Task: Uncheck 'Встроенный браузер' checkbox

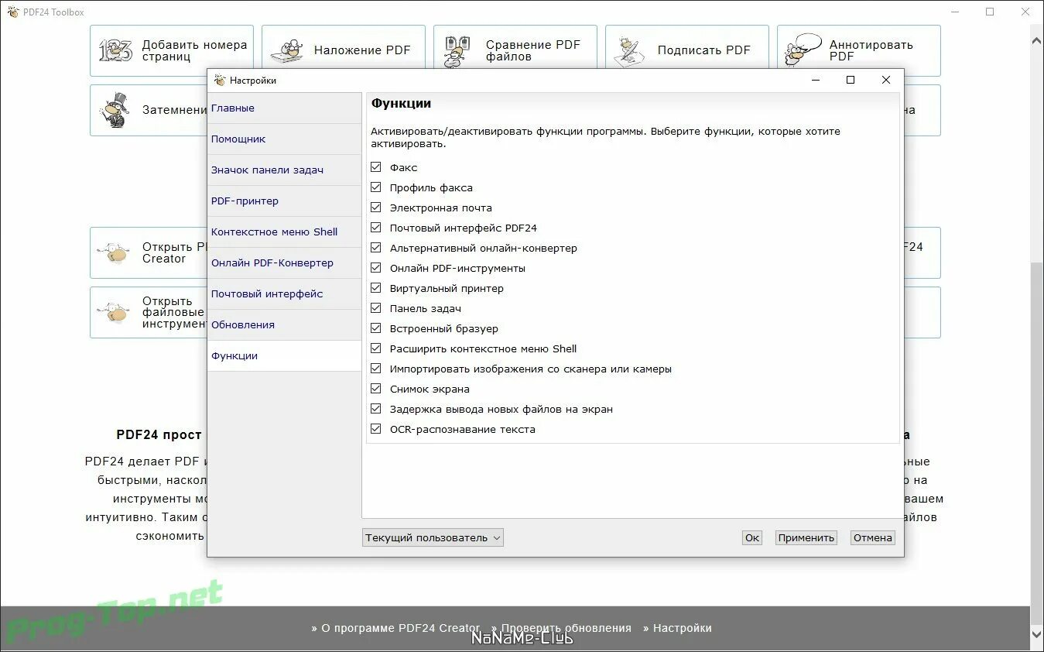Action: tap(376, 328)
